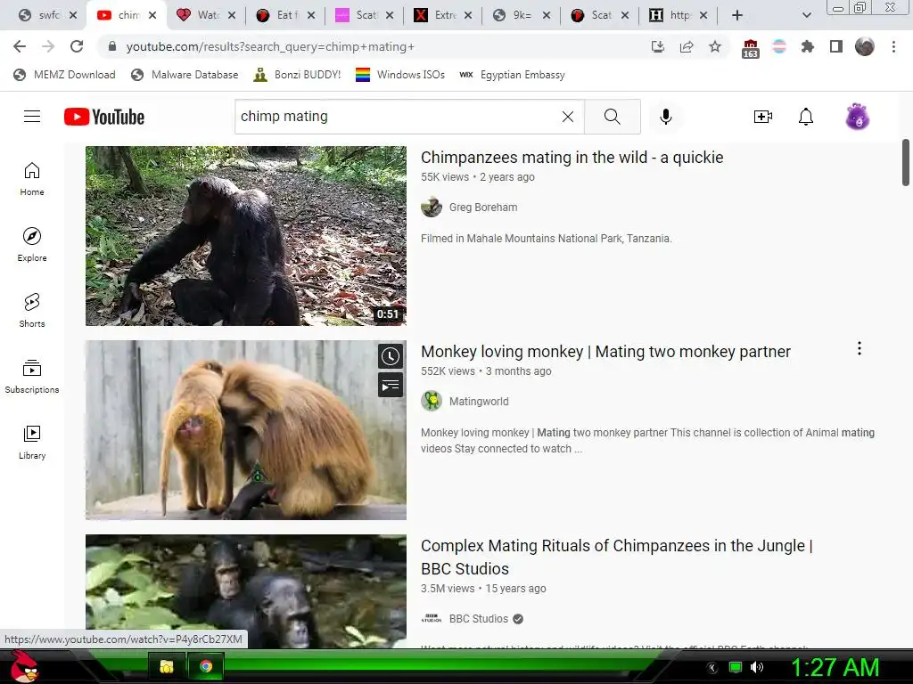
Task: Switch to the swfc tab
Action: [48, 15]
